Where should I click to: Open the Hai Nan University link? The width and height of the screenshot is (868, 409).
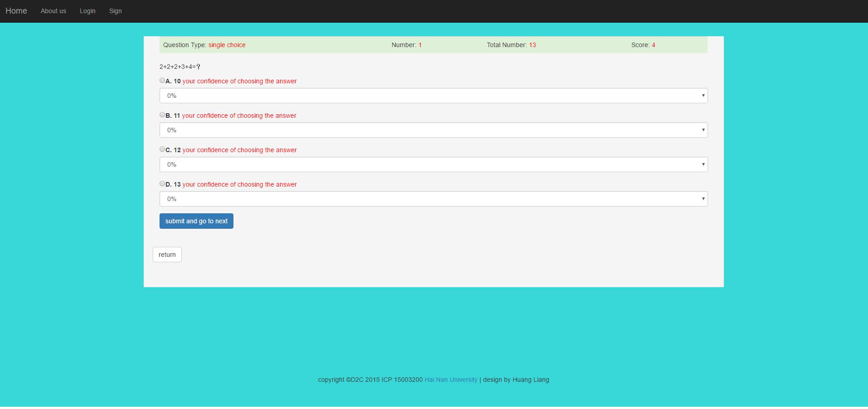(451, 380)
